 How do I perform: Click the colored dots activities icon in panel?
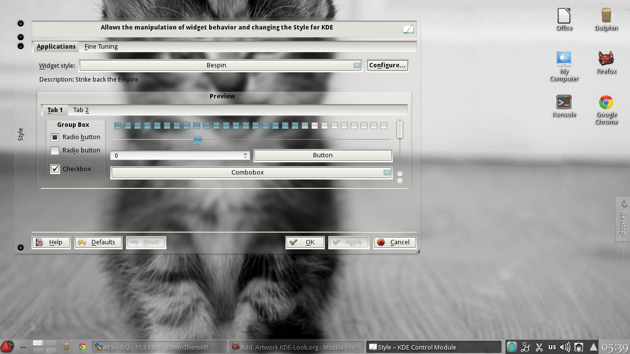[24, 347]
